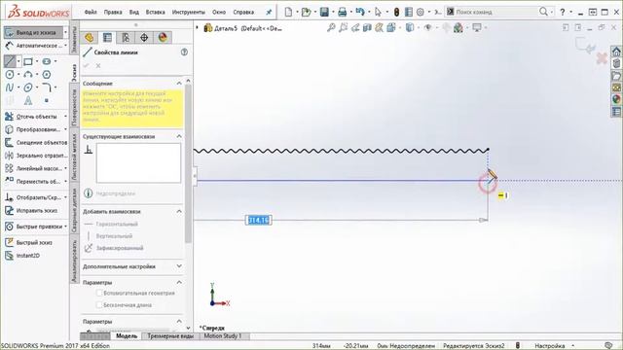623x350 pixels.
Task: Click the Print icon
Action: pyautogui.click(x=342, y=12)
